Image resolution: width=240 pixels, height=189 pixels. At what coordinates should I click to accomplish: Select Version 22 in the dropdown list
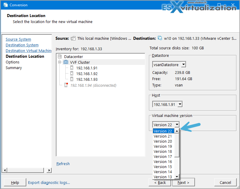tap(164, 131)
